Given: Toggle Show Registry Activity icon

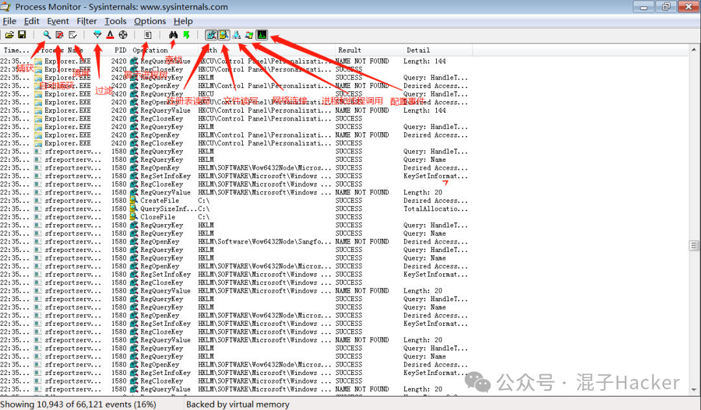Looking at the screenshot, I should click(x=211, y=35).
